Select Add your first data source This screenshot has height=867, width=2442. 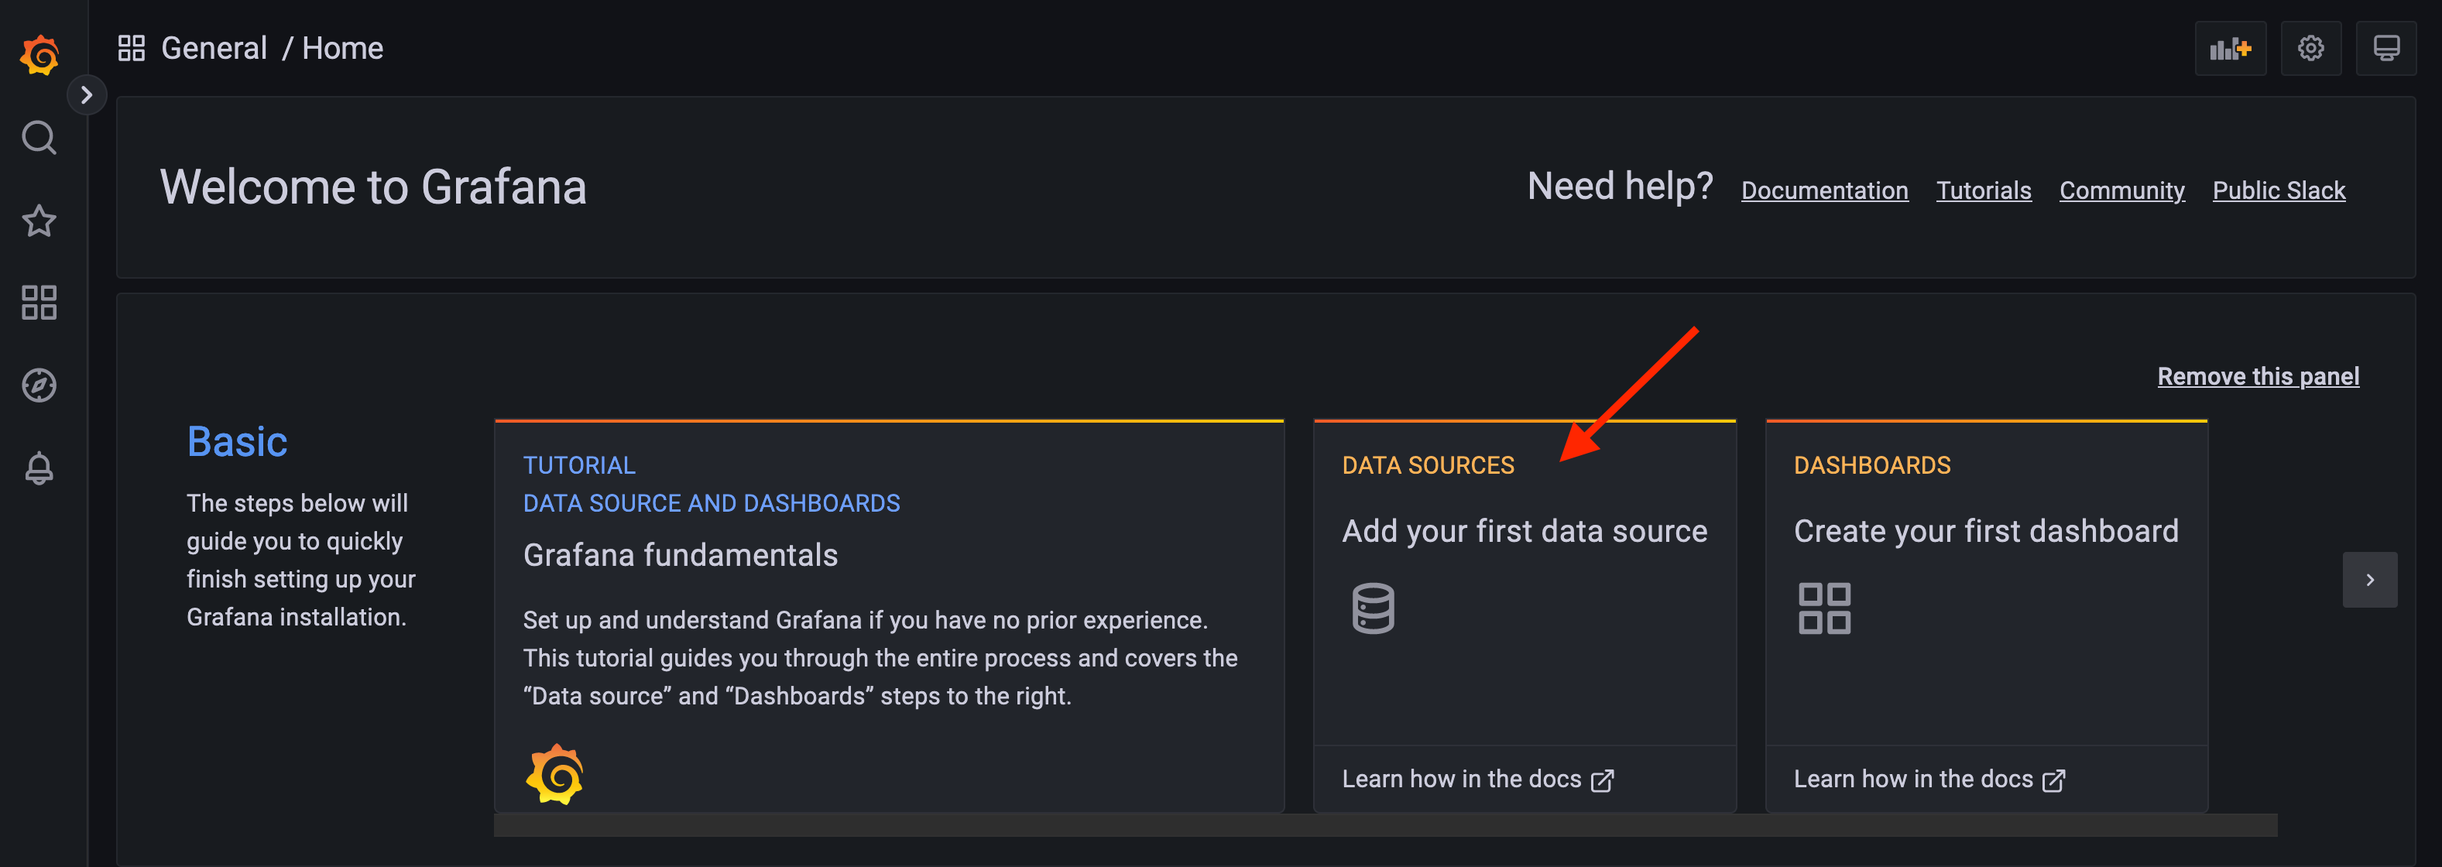[x=1524, y=532]
